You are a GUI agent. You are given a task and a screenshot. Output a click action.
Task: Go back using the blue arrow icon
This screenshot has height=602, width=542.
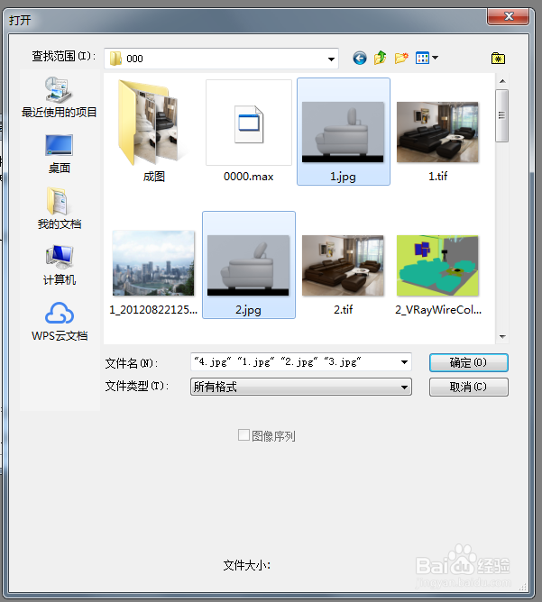click(x=360, y=59)
